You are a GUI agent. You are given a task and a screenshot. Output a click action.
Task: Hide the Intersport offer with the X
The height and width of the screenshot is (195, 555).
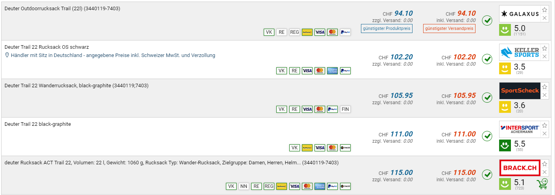544,134
